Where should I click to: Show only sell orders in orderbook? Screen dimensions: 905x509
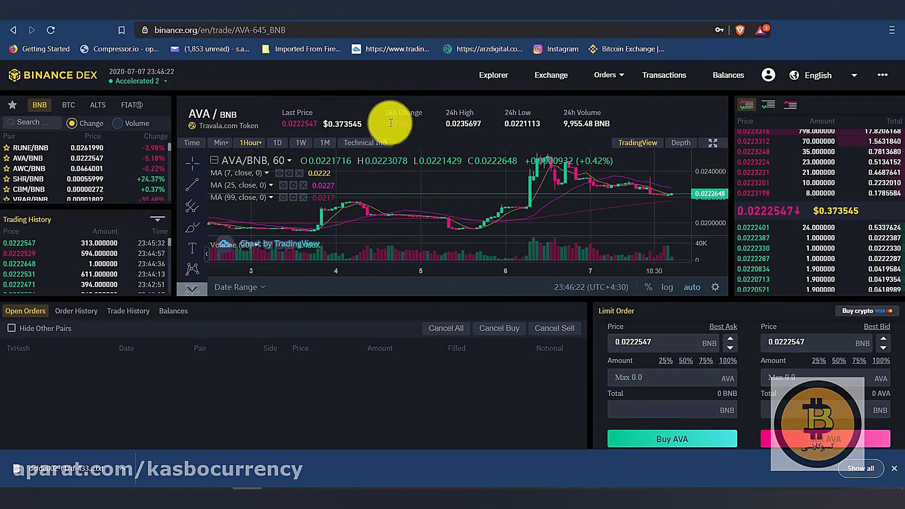pyautogui.click(x=790, y=105)
